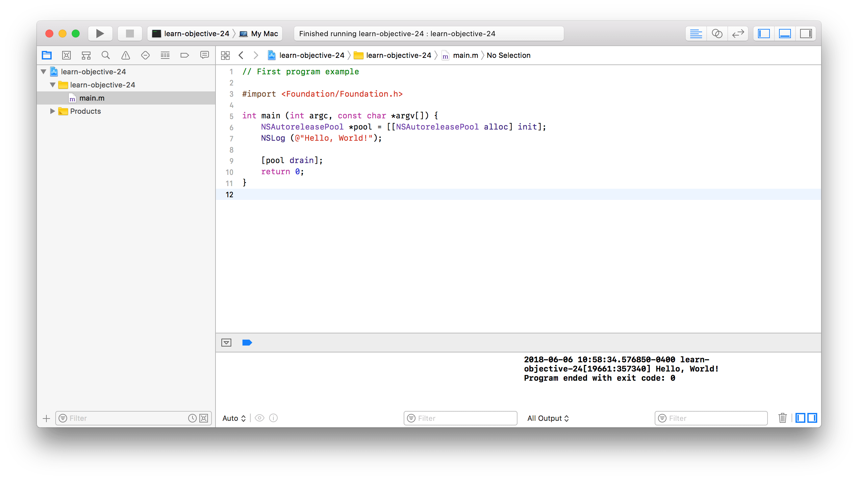This screenshot has width=858, height=480.
Task: Toggle breakpoints with the blue flag in the debug bar
Action: pyautogui.click(x=247, y=342)
